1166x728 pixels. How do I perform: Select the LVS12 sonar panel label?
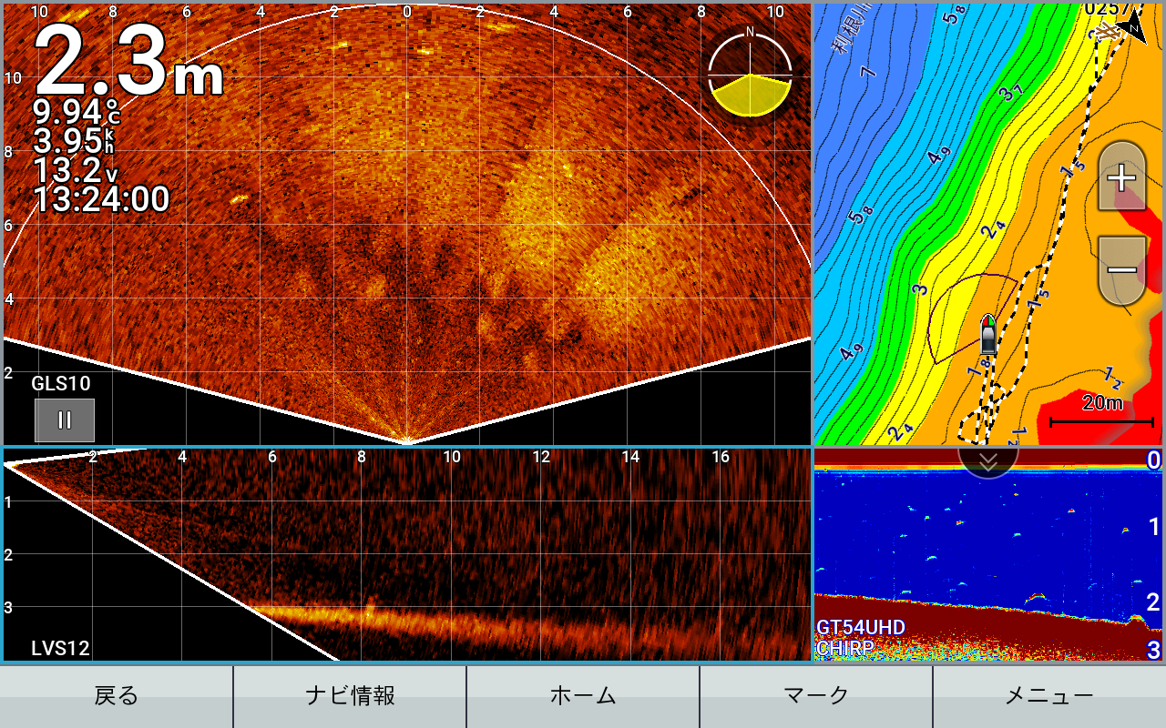60,648
